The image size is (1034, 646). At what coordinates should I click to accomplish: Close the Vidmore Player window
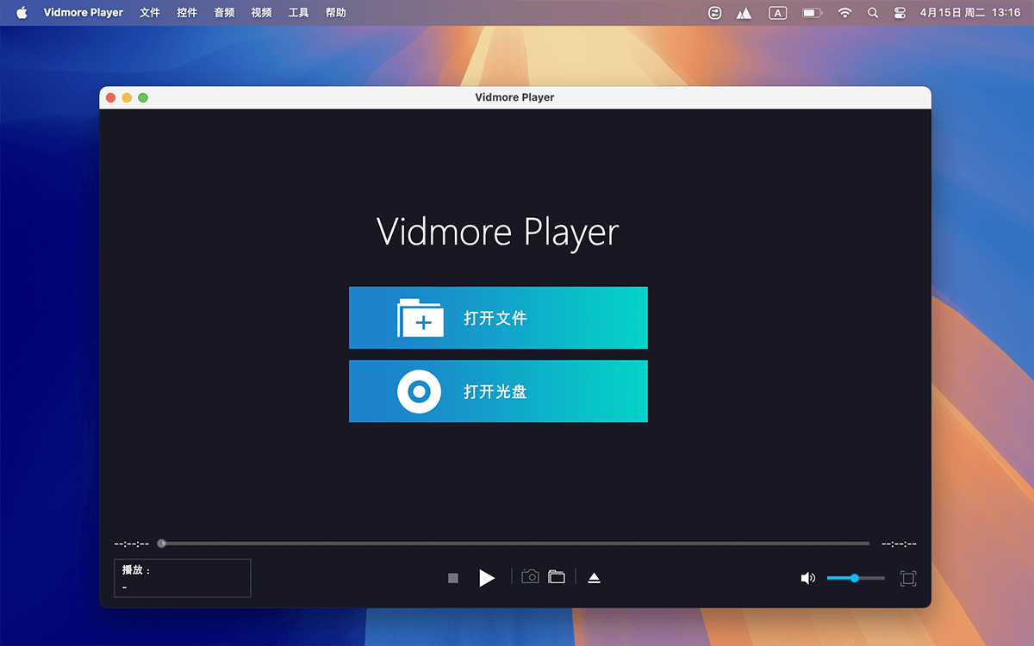[x=111, y=97]
